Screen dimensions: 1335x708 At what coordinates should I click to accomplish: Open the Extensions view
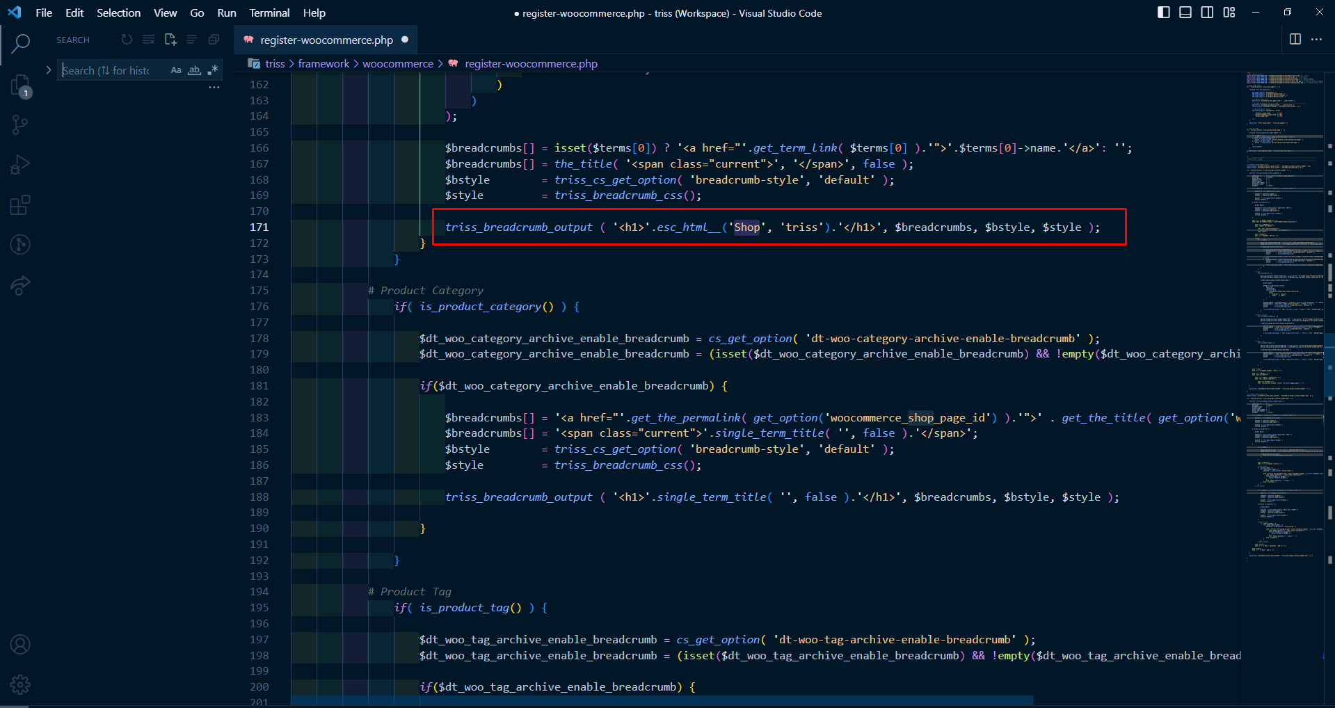pos(21,205)
